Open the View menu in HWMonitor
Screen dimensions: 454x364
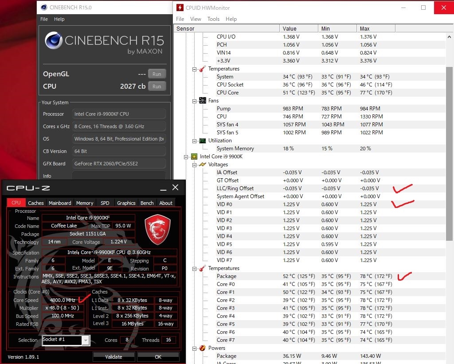click(x=196, y=19)
